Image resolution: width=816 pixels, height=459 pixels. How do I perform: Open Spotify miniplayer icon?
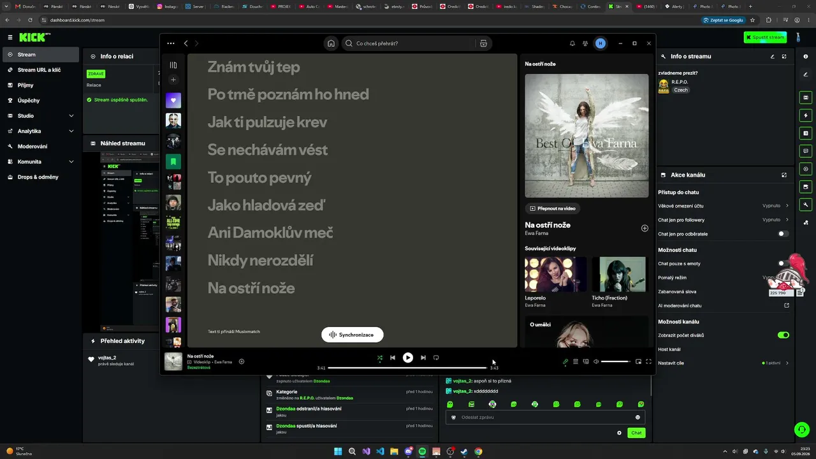point(638,361)
